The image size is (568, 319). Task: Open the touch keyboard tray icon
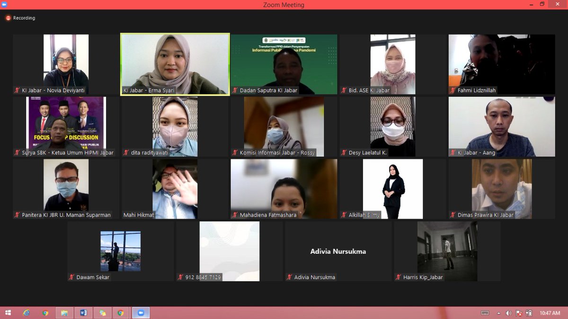485,313
